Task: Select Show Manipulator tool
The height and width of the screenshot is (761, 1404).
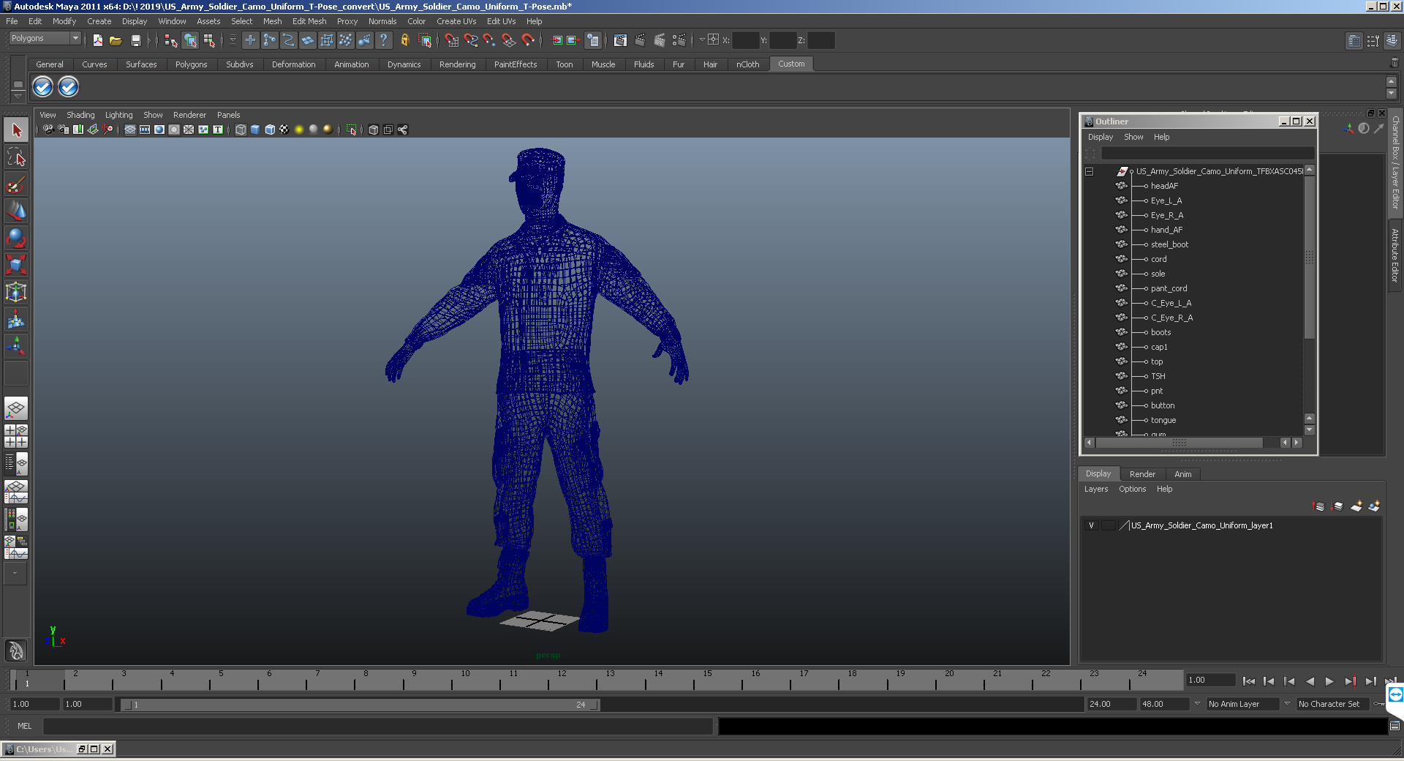Action: (x=16, y=345)
